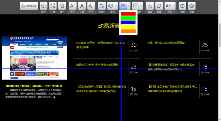Image resolution: width=221 pixels, height=121 pixels.
Task: Click the 云南省工业和信息化厅 website thumbnail
Action: pyautogui.click(x=34, y=58)
